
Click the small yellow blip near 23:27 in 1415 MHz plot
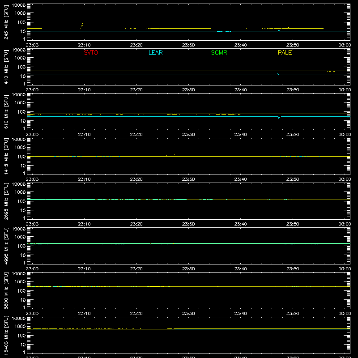click(175, 155)
